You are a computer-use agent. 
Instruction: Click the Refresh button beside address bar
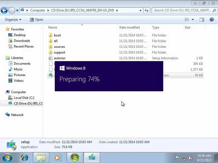[x=147, y=10]
